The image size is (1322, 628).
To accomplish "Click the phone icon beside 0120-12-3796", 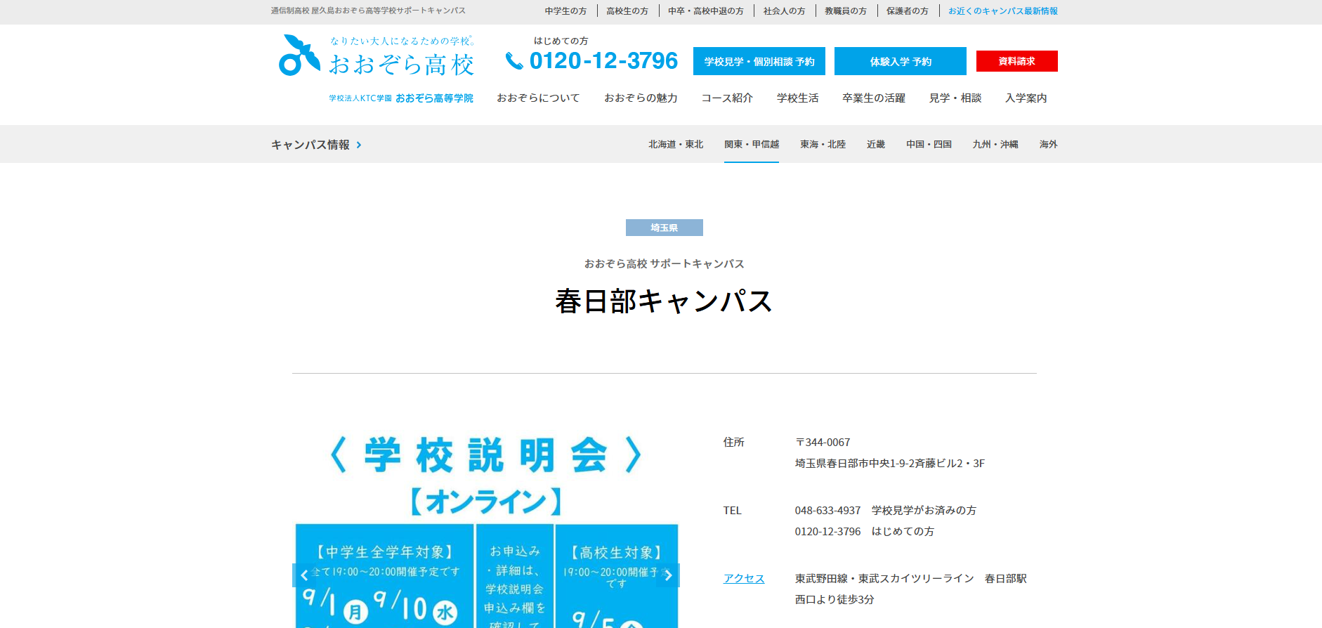I will [514, 61].
